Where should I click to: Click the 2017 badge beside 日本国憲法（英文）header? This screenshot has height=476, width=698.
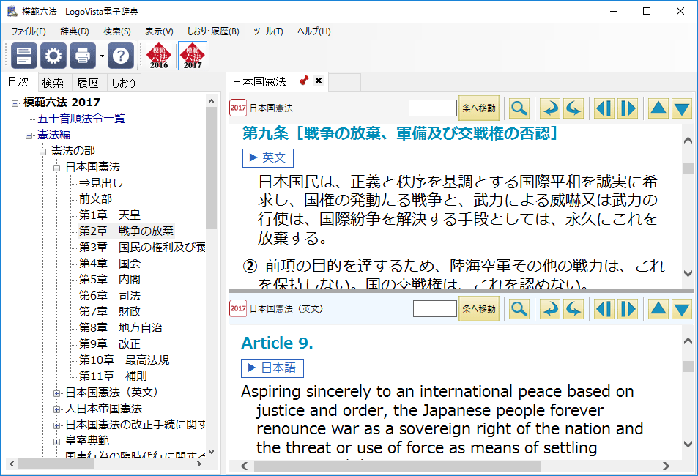238,308
